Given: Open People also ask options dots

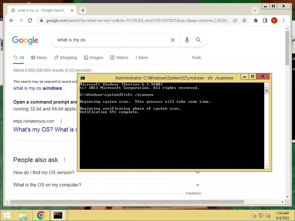Looking at the screenshot, I should [x=65, y=160].
